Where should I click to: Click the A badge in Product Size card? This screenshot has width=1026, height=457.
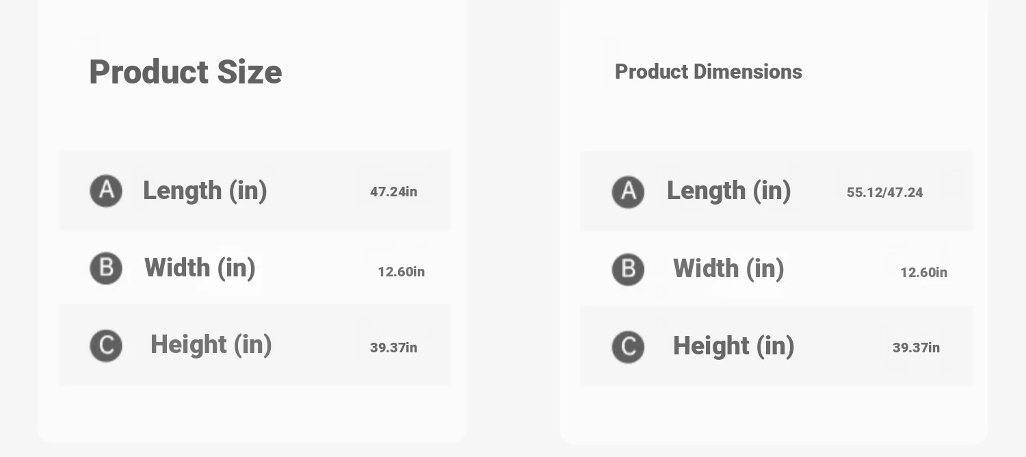[106, 191]
